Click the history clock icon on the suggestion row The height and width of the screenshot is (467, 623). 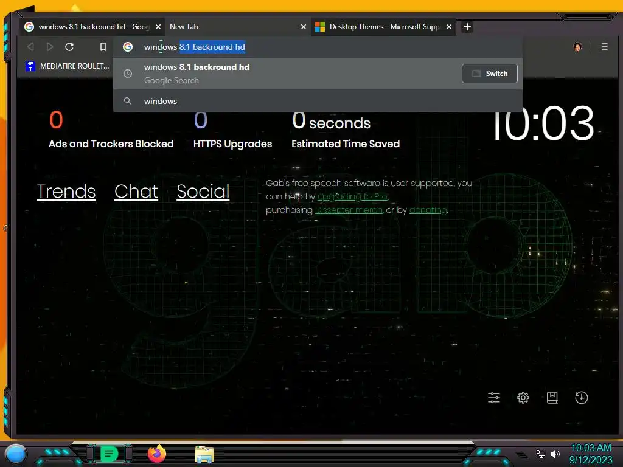click(128, 74)
